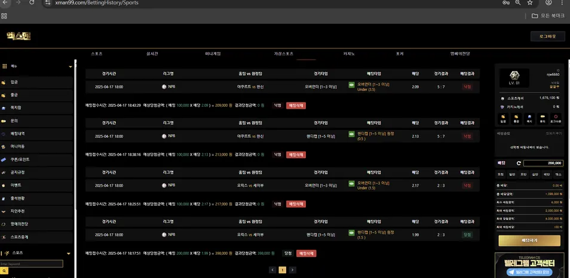The height and width of the screenshot is (278, 570).
Task: Click the bet amount refresh icon
Action: [519, 163]
